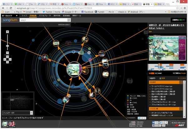Click the zoom-out minus button on map
This screenshot has height=129, width=188.
[x=8, y=53]
